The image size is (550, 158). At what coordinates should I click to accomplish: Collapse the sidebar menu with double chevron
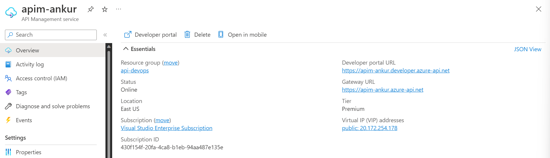[105, 35]
